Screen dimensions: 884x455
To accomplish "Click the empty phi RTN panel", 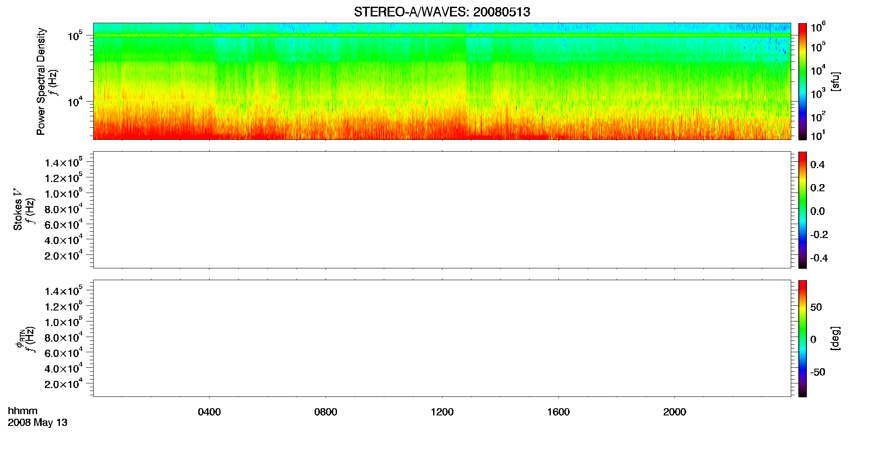I will pyautogui.click(x=442, y=338).
